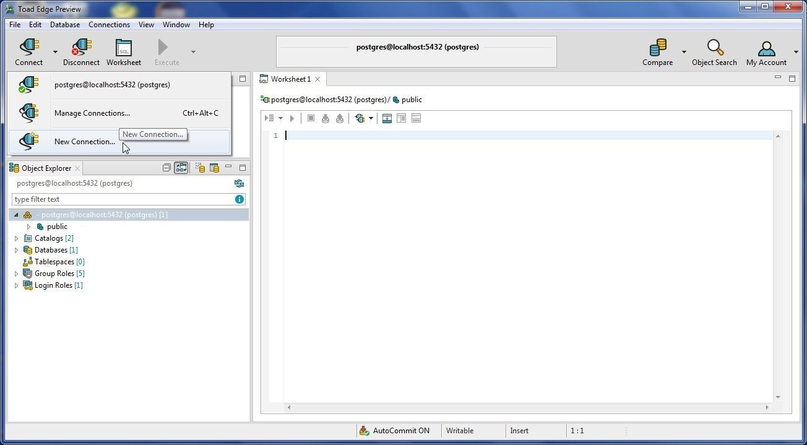Toggle AutoCommit ON in status bar
The width and height of the screenshot is (807, 445).
[x=394, y=431]
